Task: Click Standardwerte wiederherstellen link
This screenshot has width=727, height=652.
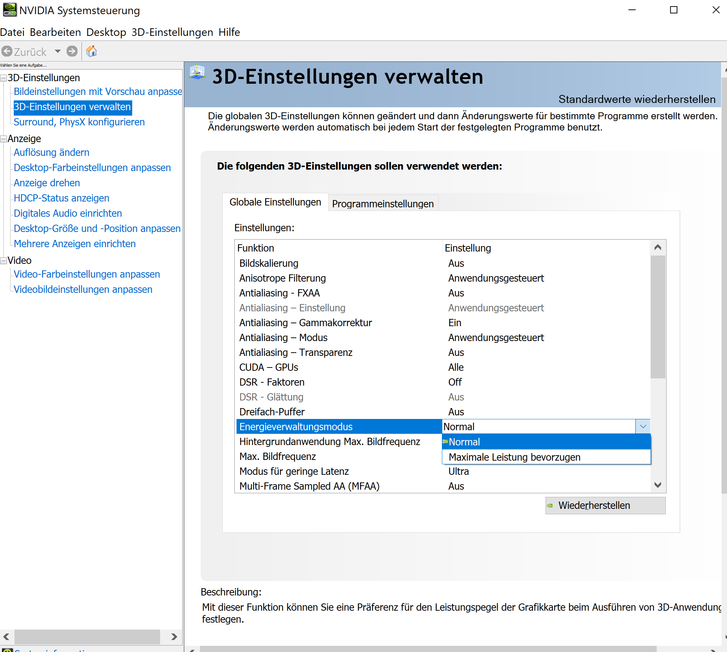Action: tap(636, 99)
